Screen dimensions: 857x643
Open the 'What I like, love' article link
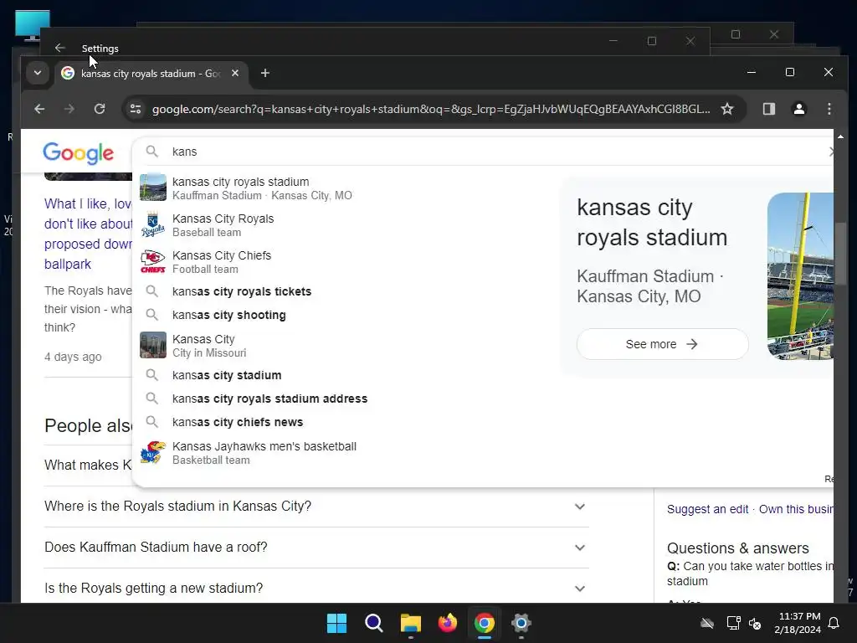coord(87,234)
